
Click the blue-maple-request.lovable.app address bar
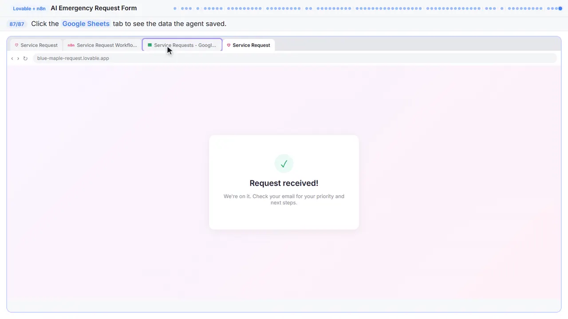point(295,58)
